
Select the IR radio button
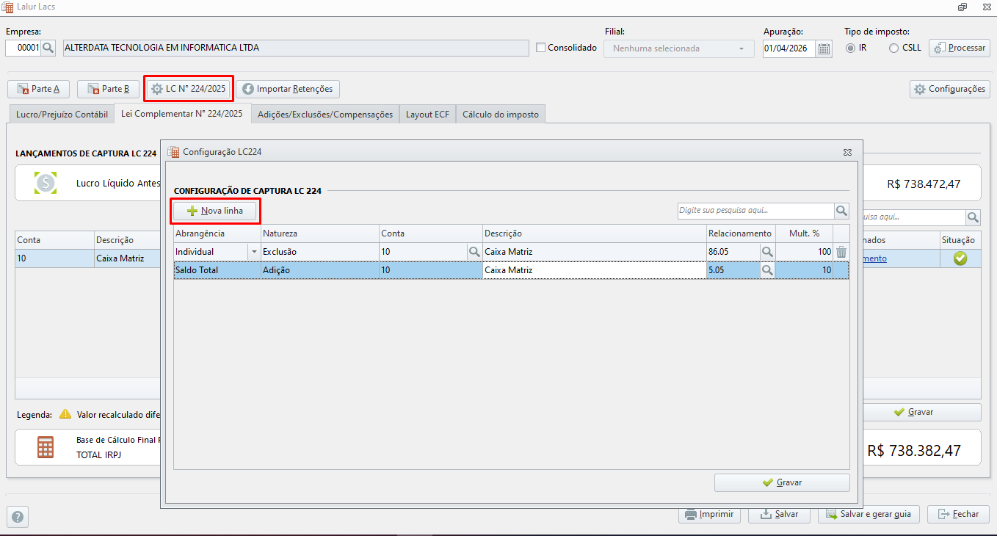tap(851, 48)
